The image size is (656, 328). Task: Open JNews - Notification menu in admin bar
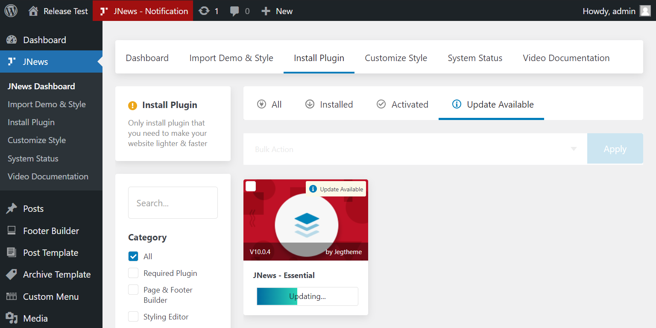[x=143, y=11]
